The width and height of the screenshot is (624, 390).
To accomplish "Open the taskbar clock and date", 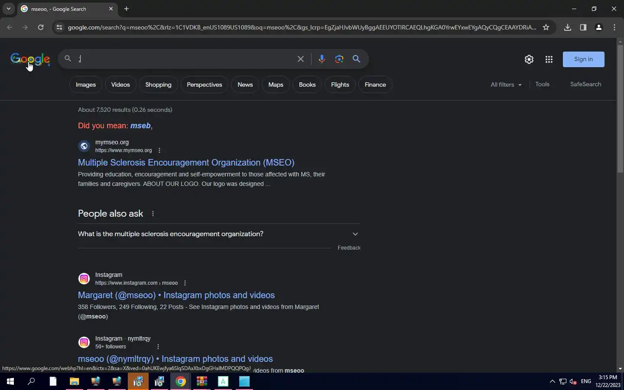I will point(608,381).
